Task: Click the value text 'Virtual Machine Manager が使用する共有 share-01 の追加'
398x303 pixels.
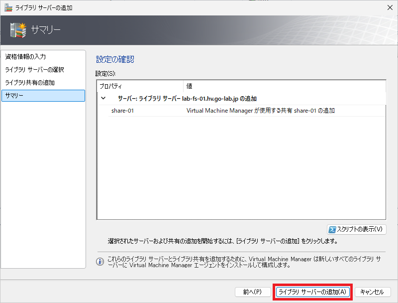Action: [x=261, y=111]
